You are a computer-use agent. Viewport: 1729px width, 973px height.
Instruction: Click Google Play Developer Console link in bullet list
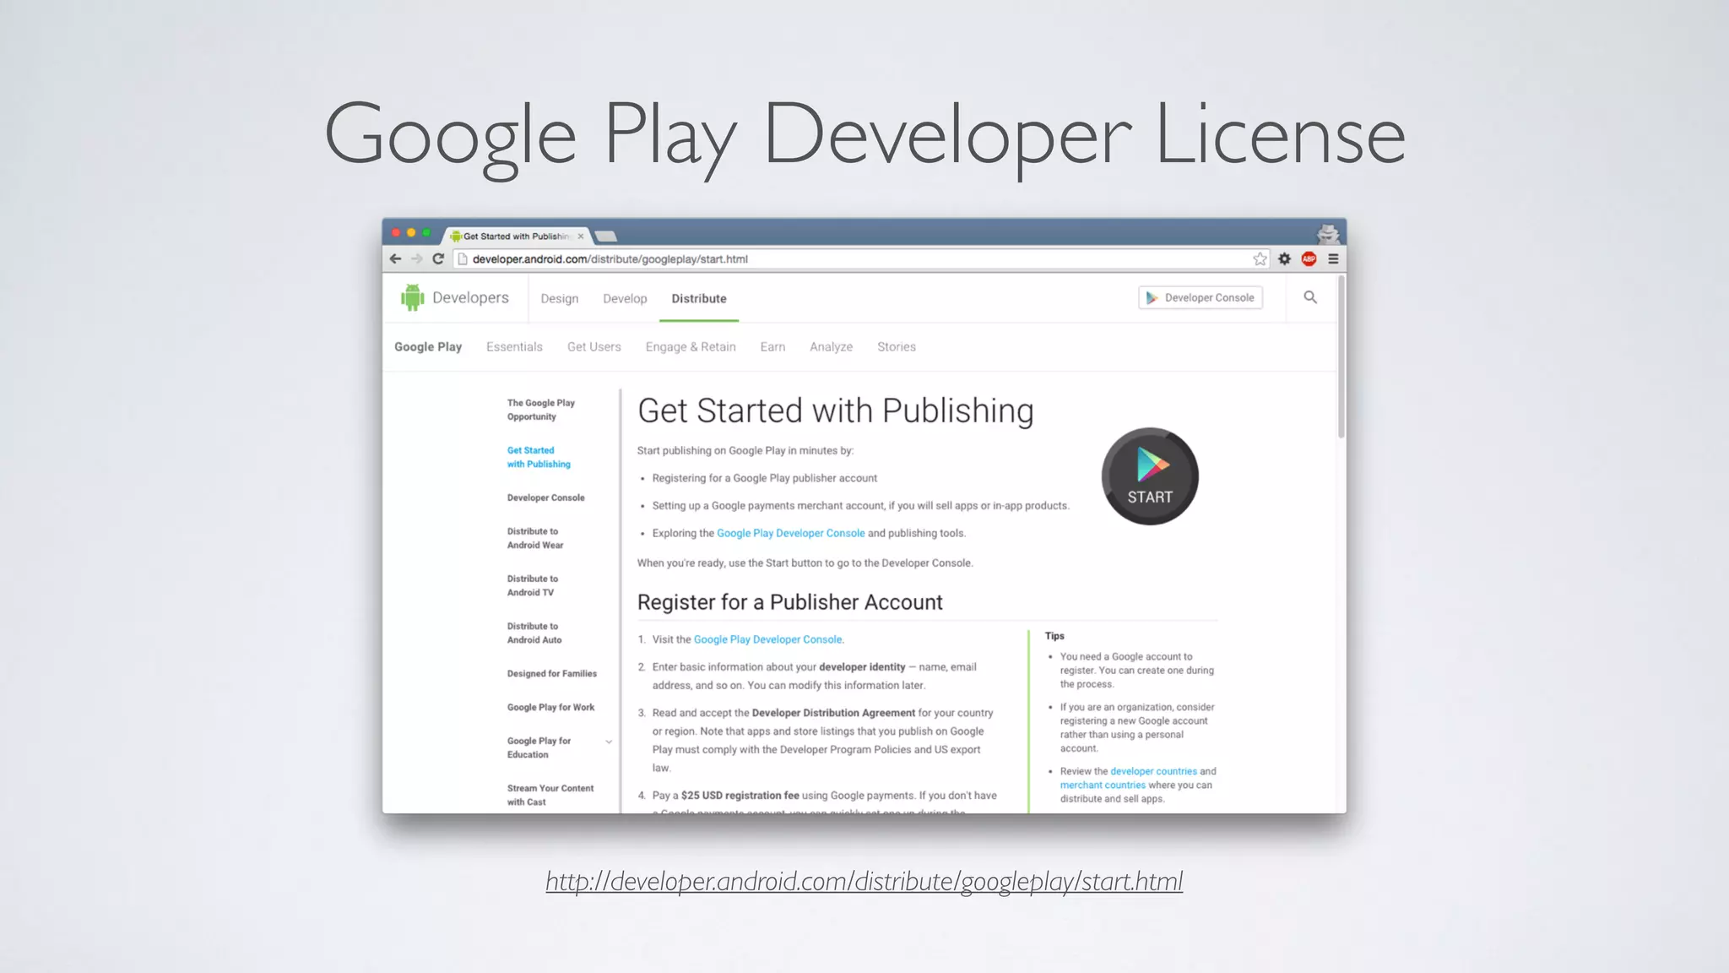pyautogui.click(x=790, y=533)
